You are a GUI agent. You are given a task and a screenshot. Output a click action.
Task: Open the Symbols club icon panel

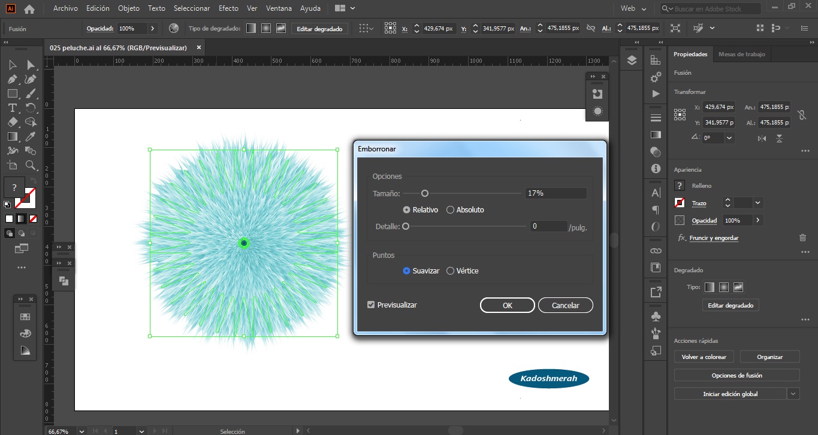tap(656, 315)
